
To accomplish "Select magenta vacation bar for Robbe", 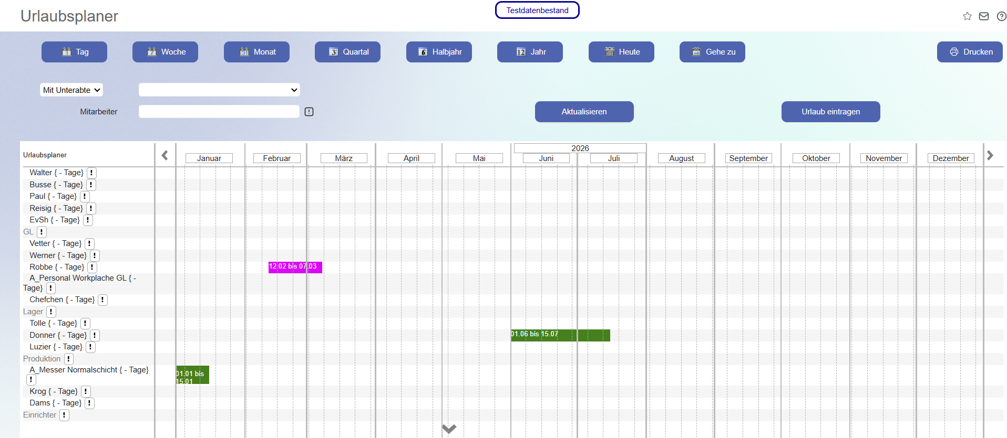I will coord(295,267).
